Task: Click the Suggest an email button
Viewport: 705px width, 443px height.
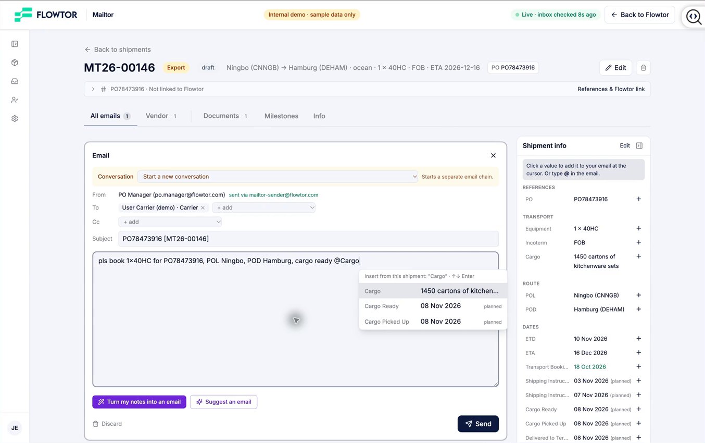Action: coord(223,402)
